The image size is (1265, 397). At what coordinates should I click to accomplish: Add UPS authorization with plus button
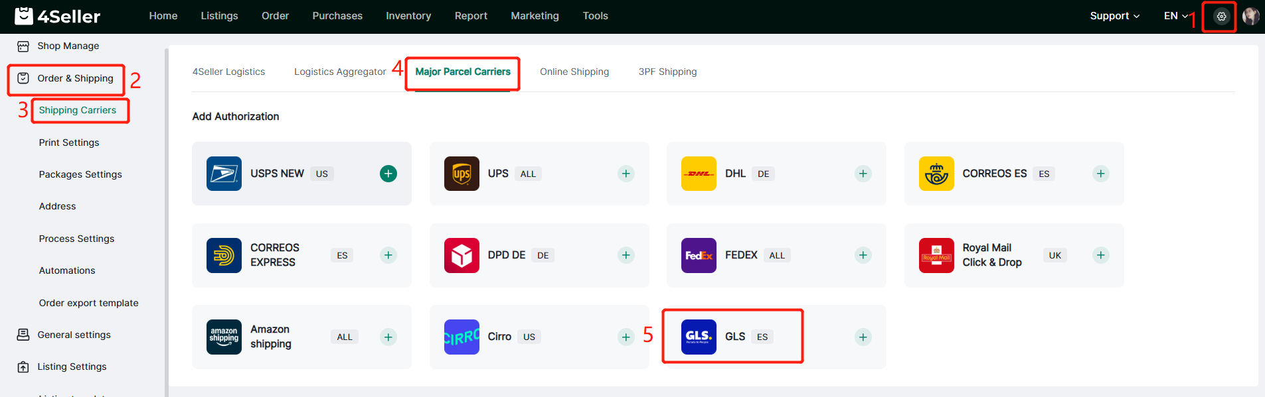click(x=626, y=174)
